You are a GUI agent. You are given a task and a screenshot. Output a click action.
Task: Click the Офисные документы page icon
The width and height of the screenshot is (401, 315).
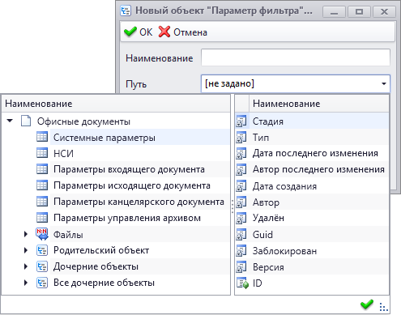click(26, 121)
